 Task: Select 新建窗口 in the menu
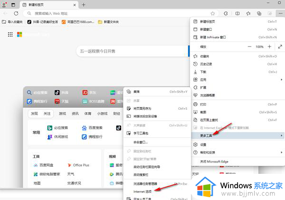coord(237,29)
